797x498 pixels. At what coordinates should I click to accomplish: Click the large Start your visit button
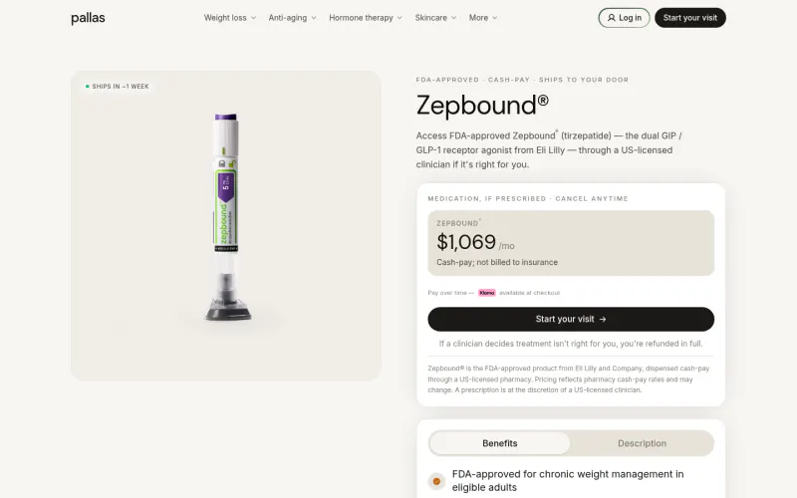(x=571, y=319)
